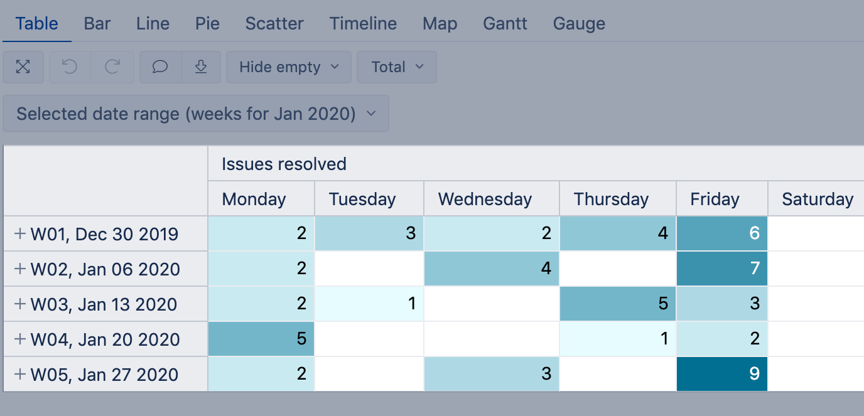Expand the W02, Jan 06 2020 row
Image resolution: width=864 pixels, height=416 pixels.
20,269
